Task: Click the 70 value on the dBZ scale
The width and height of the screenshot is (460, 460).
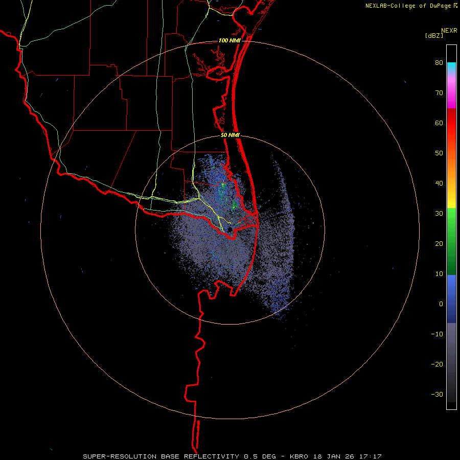Action: pyautogui.click(x=439, y=93)
